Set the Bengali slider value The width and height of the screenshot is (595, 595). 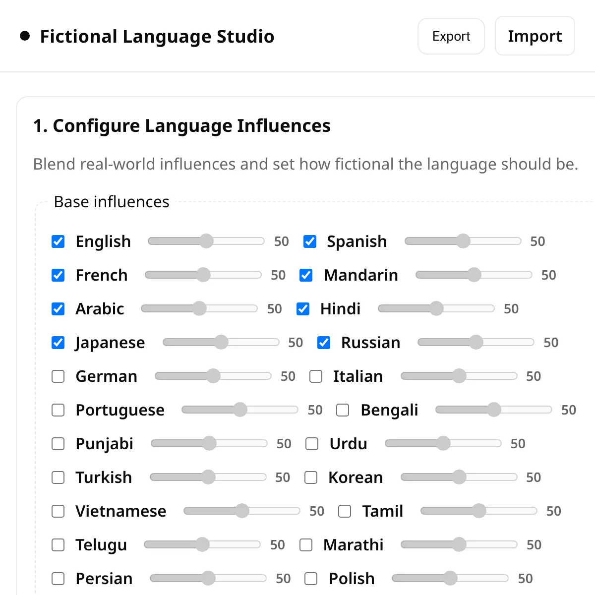(494, 410)
